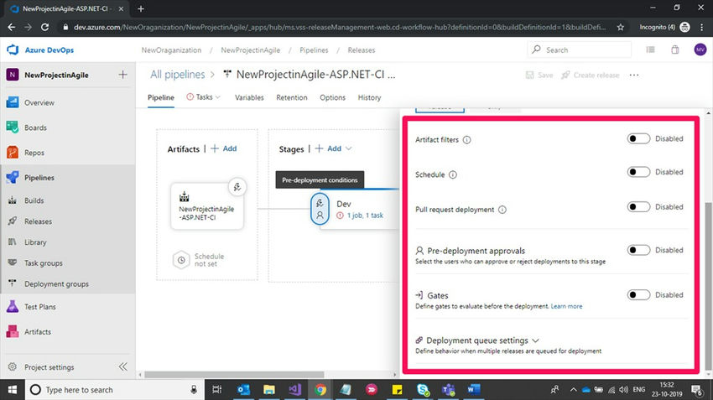Switch to Variables tab
Image resolution: width=713 pixels, height=400 pixels.
point(249,97)
